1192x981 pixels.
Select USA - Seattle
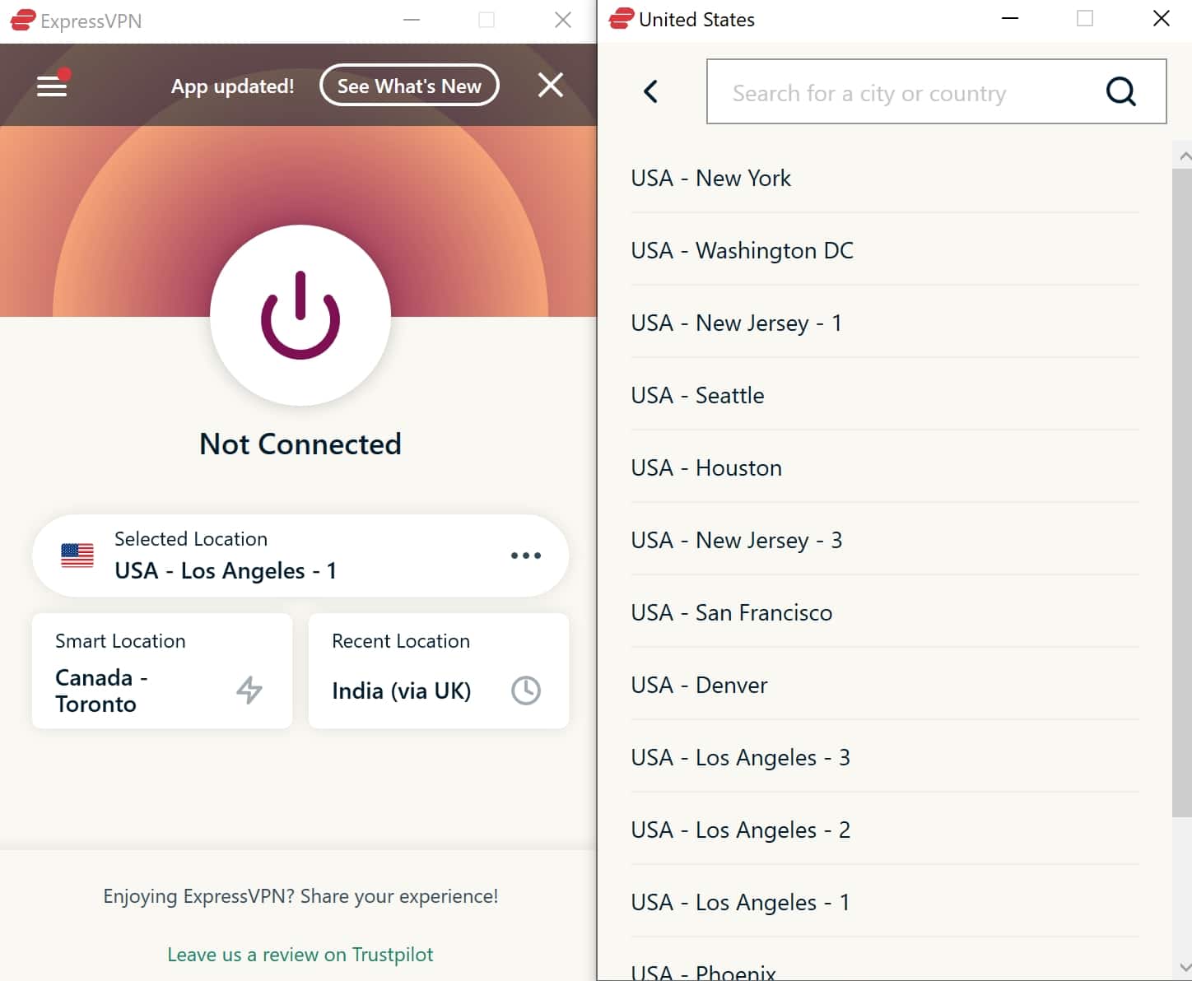(885, 395)
